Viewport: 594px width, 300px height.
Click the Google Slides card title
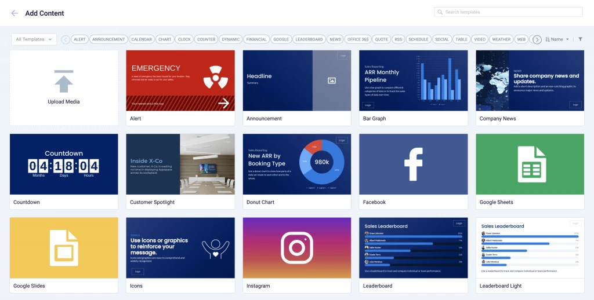coord(29,286)
